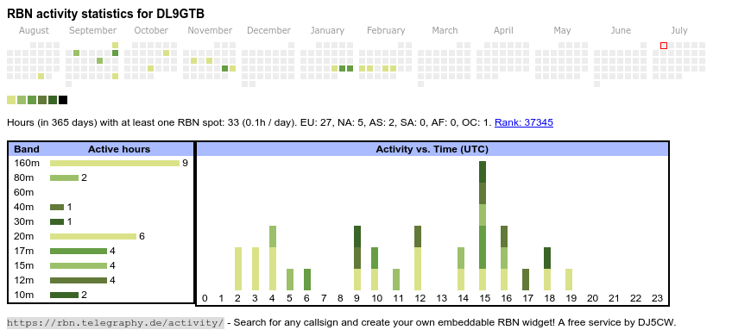Click the May month label

(562, 30)
